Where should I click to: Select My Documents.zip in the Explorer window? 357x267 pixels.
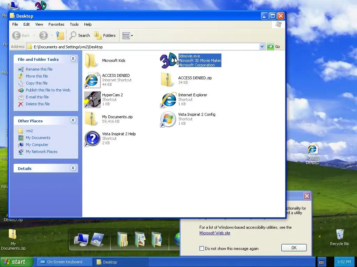pos(109,119)
